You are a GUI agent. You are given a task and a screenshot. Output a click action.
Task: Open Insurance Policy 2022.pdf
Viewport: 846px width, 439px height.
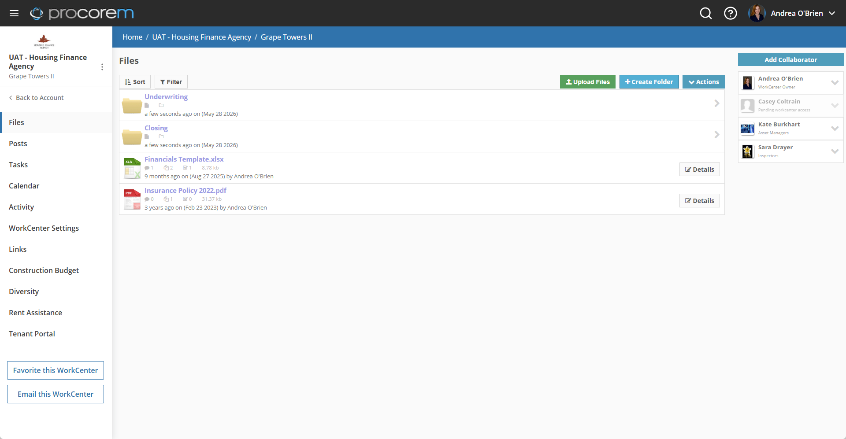(186, 190)
